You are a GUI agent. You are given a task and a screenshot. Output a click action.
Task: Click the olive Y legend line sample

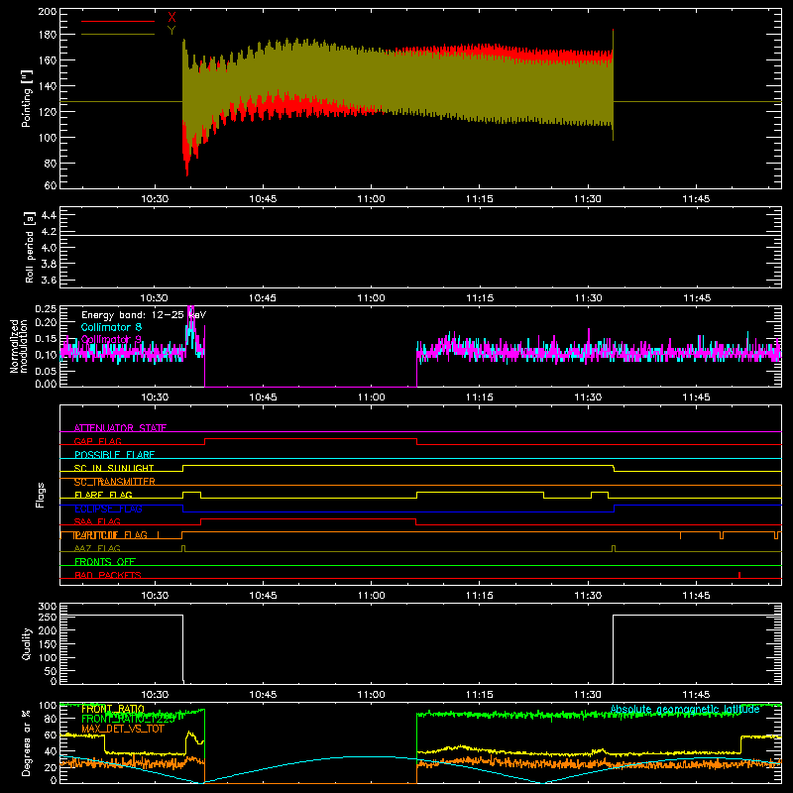[118, 35]
